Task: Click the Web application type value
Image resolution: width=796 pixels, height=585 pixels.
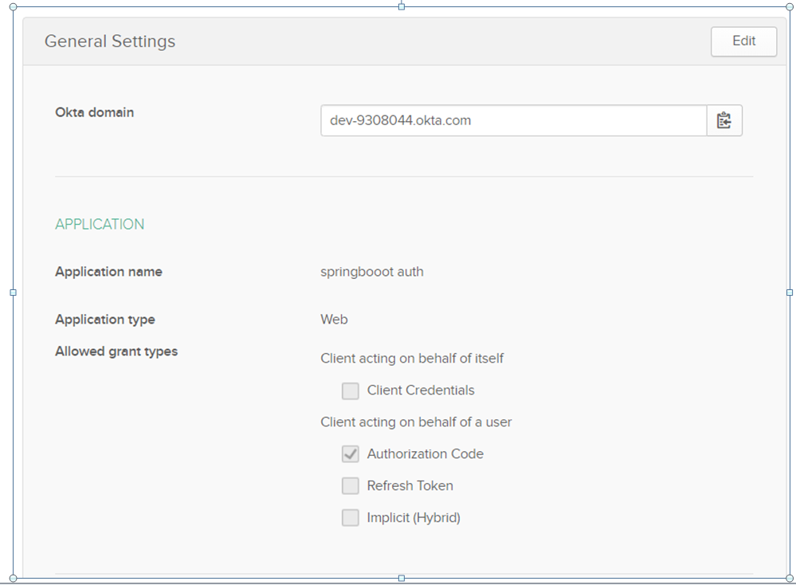Action: (x=334, y=319)
